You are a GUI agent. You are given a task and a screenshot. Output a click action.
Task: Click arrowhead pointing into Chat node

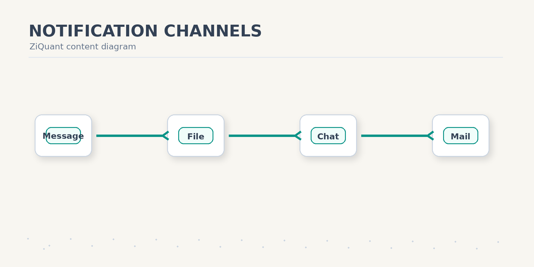(x=298, y=136)
